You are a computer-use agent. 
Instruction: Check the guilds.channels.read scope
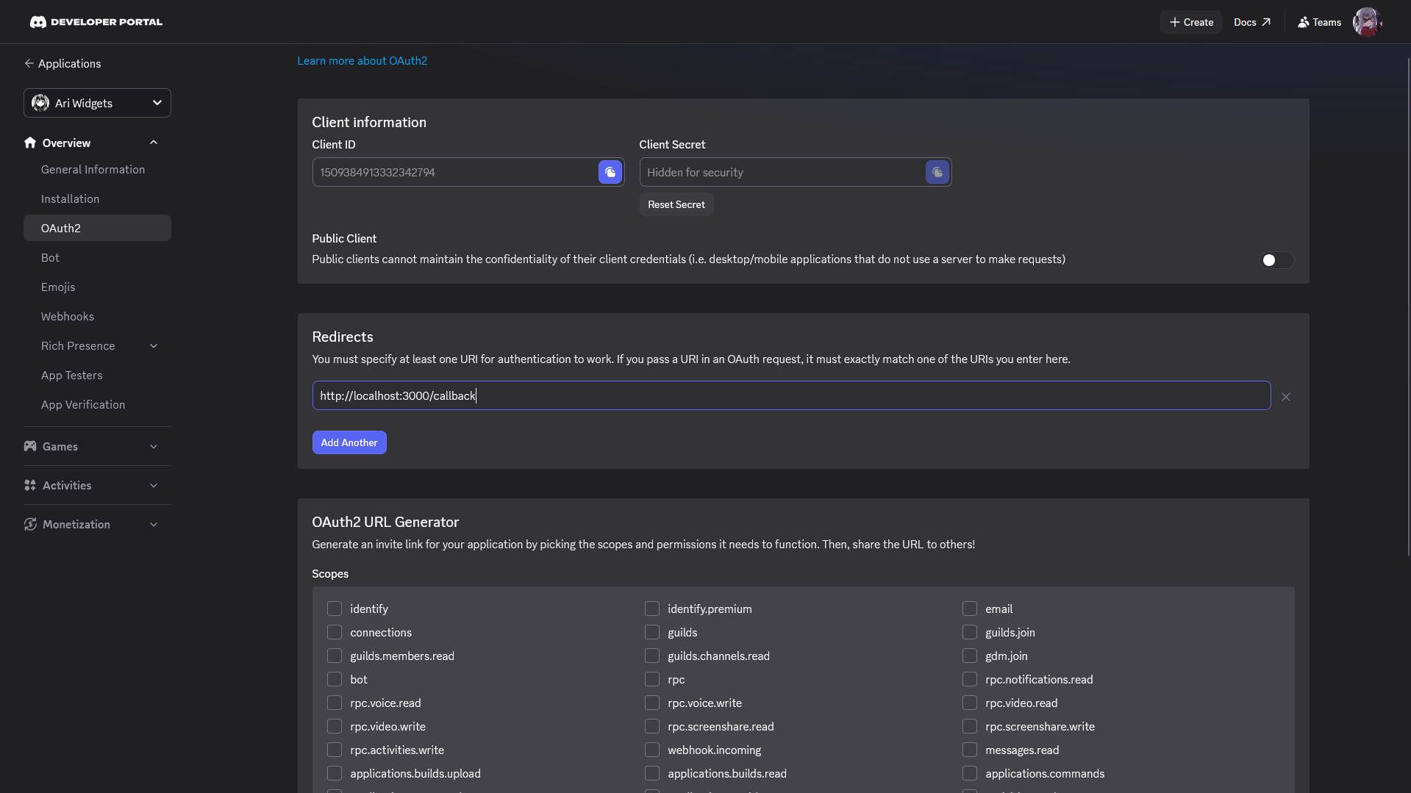[x=652, y=656]
